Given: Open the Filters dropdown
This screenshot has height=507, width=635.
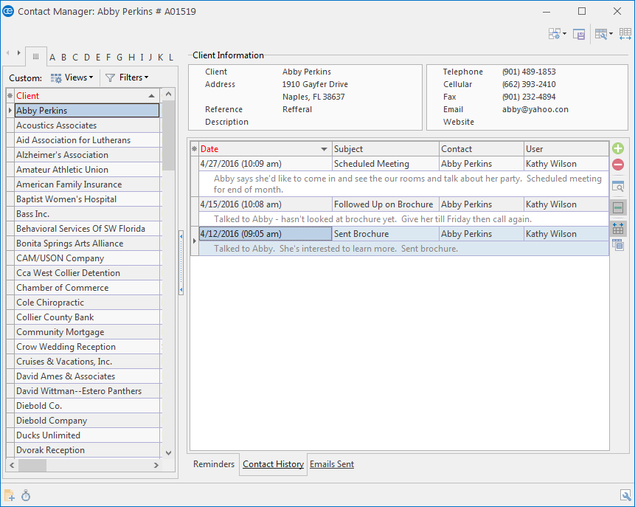Looking at the screenshot, I should [x=127, y=77].
